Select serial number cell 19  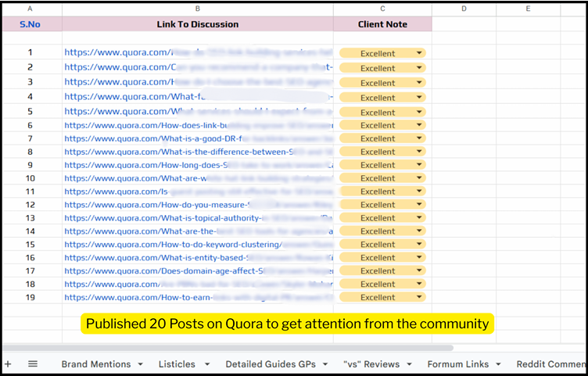(x=30, y=297)
